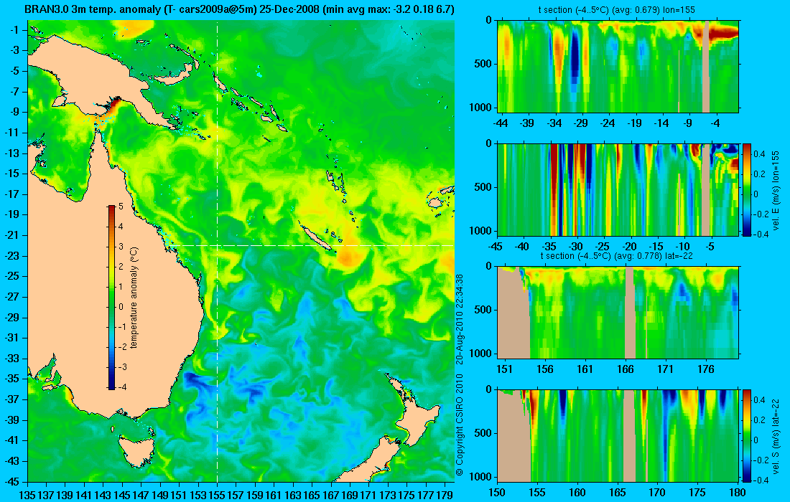Click the -45 latitude tick label on main map
This screenshot has height=502, width=790.
coord(11,481)
